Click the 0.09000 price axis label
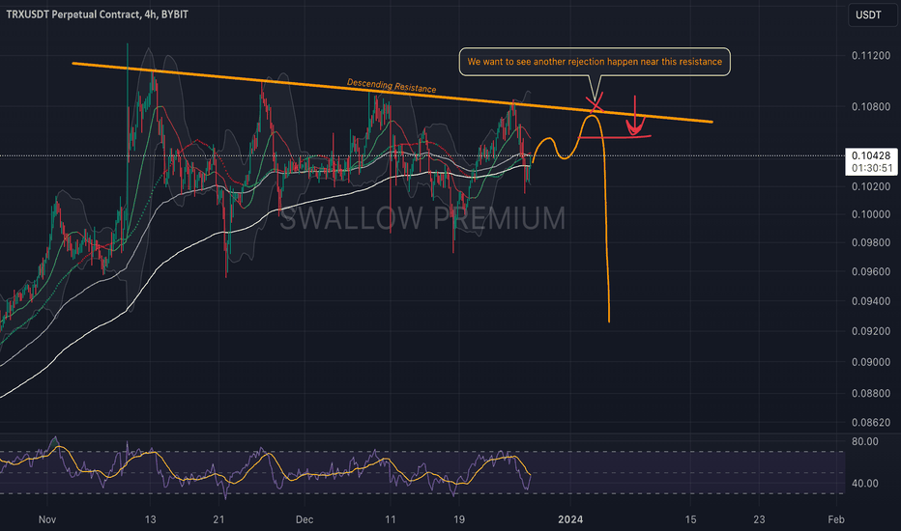This screenshot has width=901, height=531. (x=870, y=362)
